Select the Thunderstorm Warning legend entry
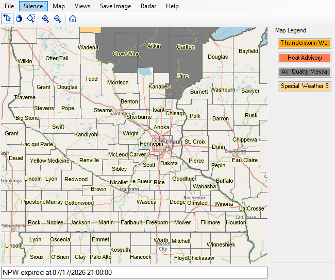This screenshot has width=335, height=280. pos(305,43)
